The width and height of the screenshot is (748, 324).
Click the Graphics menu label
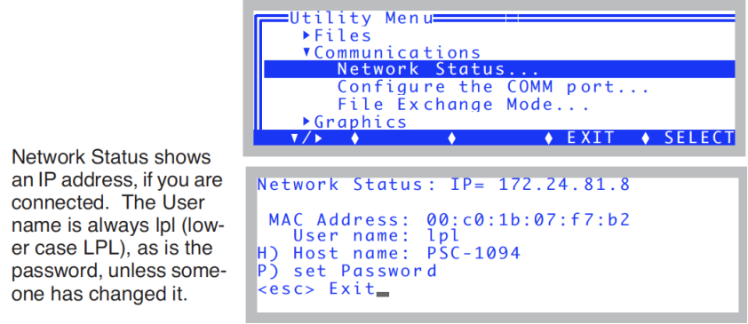coord(360,122)
